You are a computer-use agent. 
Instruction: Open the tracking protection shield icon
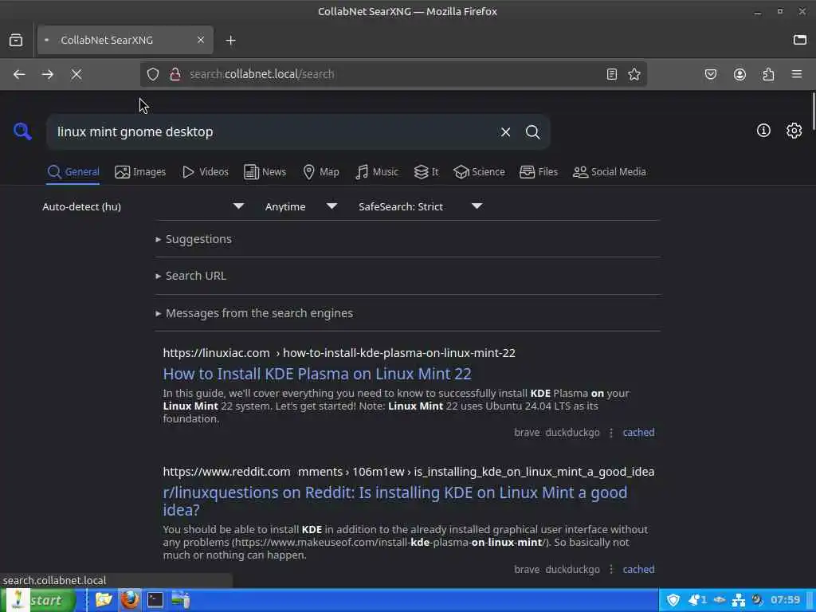152,74
